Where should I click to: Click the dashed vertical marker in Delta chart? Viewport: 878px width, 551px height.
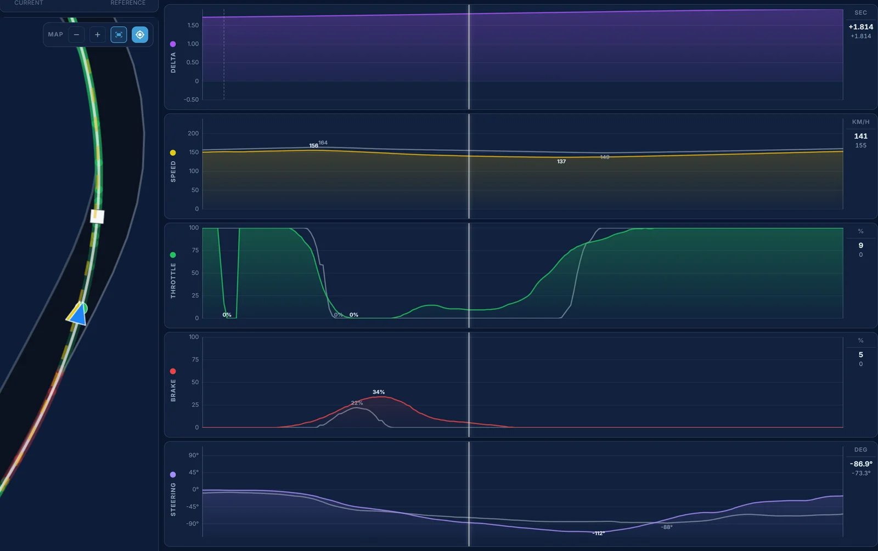(x=224, y=55)
